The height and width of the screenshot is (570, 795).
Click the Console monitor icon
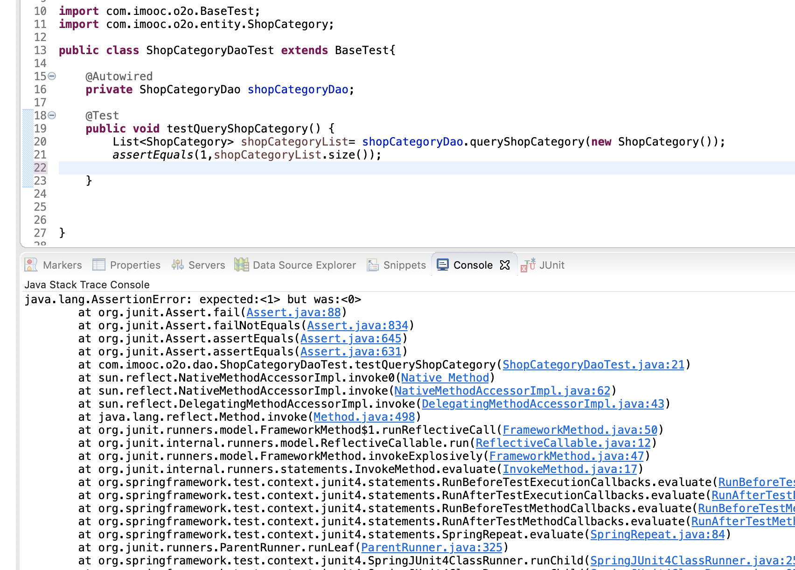pyautogui.click(x=442, y=265)
